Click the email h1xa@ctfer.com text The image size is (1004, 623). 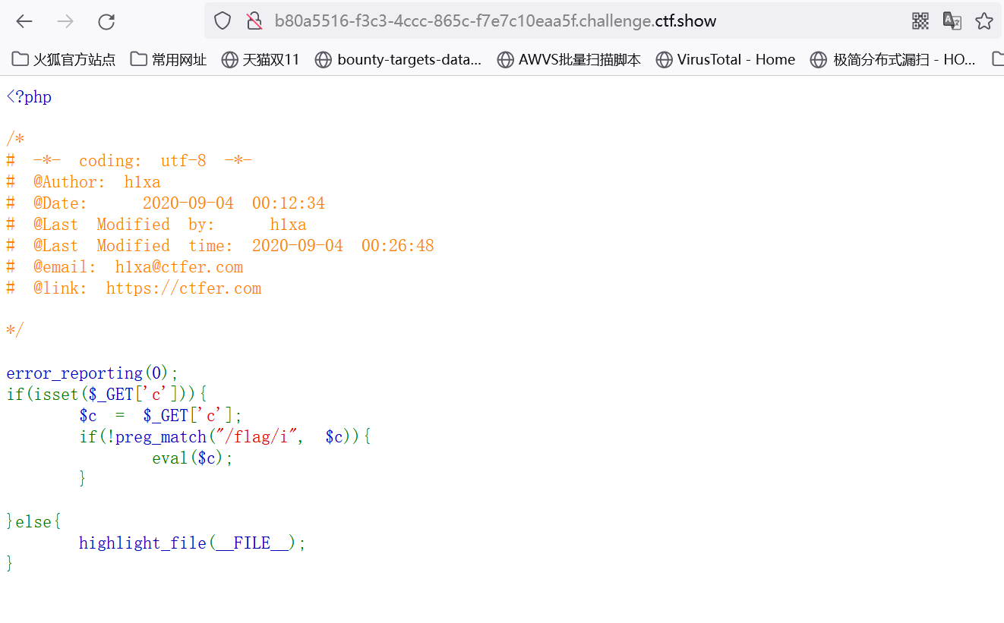tap(179, 267)
